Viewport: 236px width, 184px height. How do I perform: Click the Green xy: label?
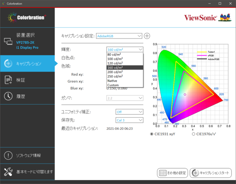(76, 81)
